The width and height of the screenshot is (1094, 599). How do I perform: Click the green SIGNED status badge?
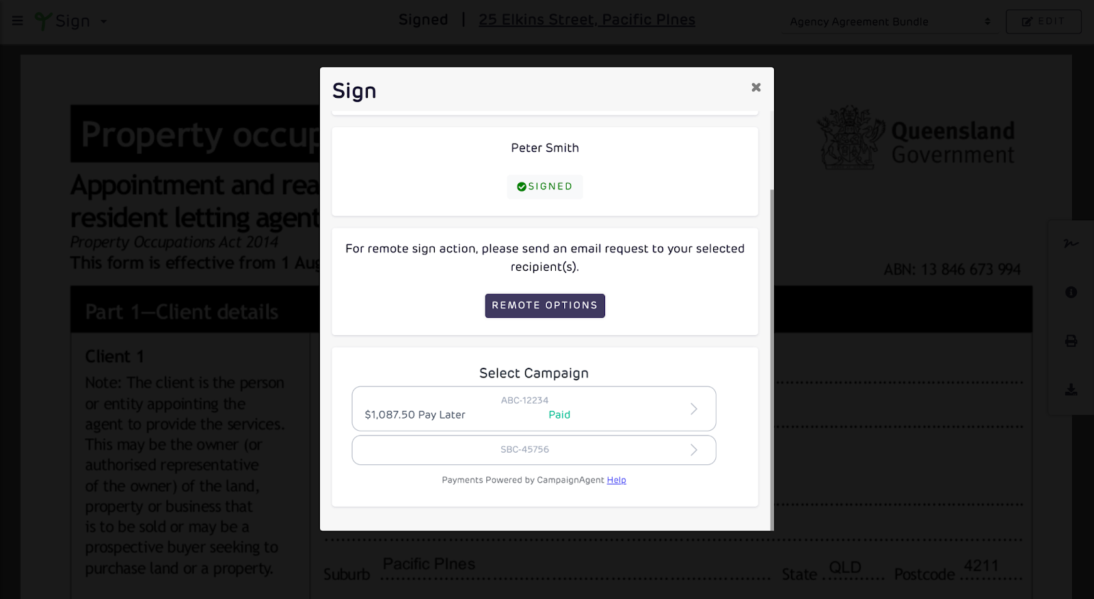coord(545,187)
